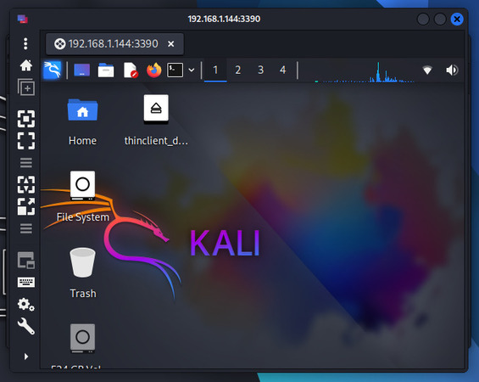Screen dimensions: 479x382
Task: Close the 192.168.1.144:3390 tab
Action: [x=171, y=44]
